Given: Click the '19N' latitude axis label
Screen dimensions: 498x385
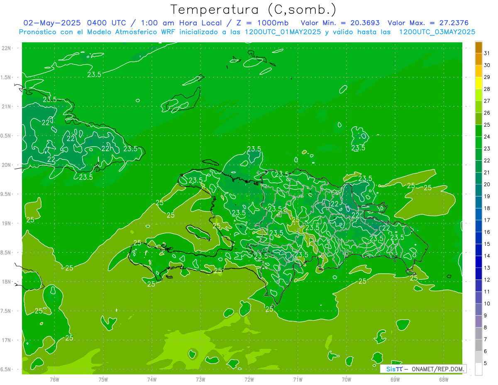Looking at the screenshot, I should [x=6, y=223].
